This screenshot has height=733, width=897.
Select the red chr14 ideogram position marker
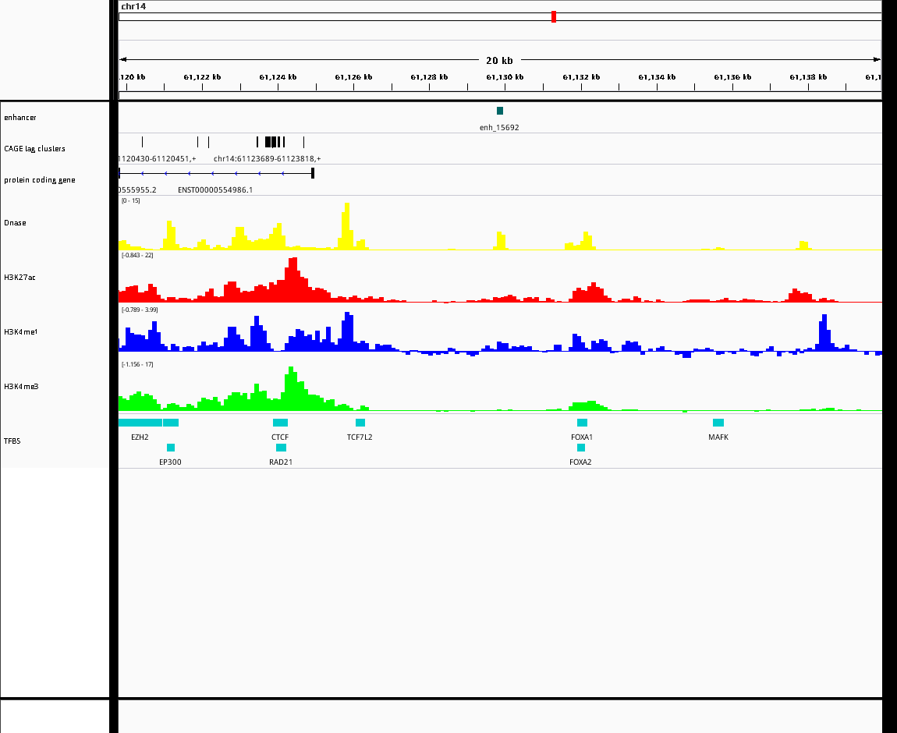(x=554, y=16)
